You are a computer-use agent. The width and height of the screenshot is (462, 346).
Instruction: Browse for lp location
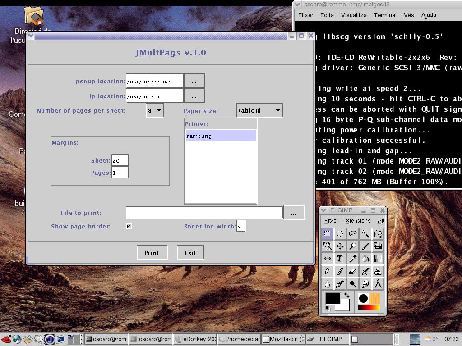pos(194,96)
